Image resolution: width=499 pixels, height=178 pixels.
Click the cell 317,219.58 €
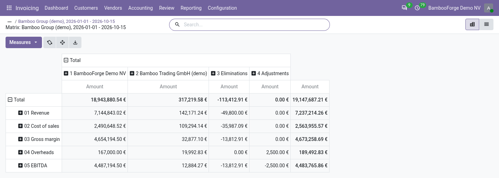click(x=168, y=100)
